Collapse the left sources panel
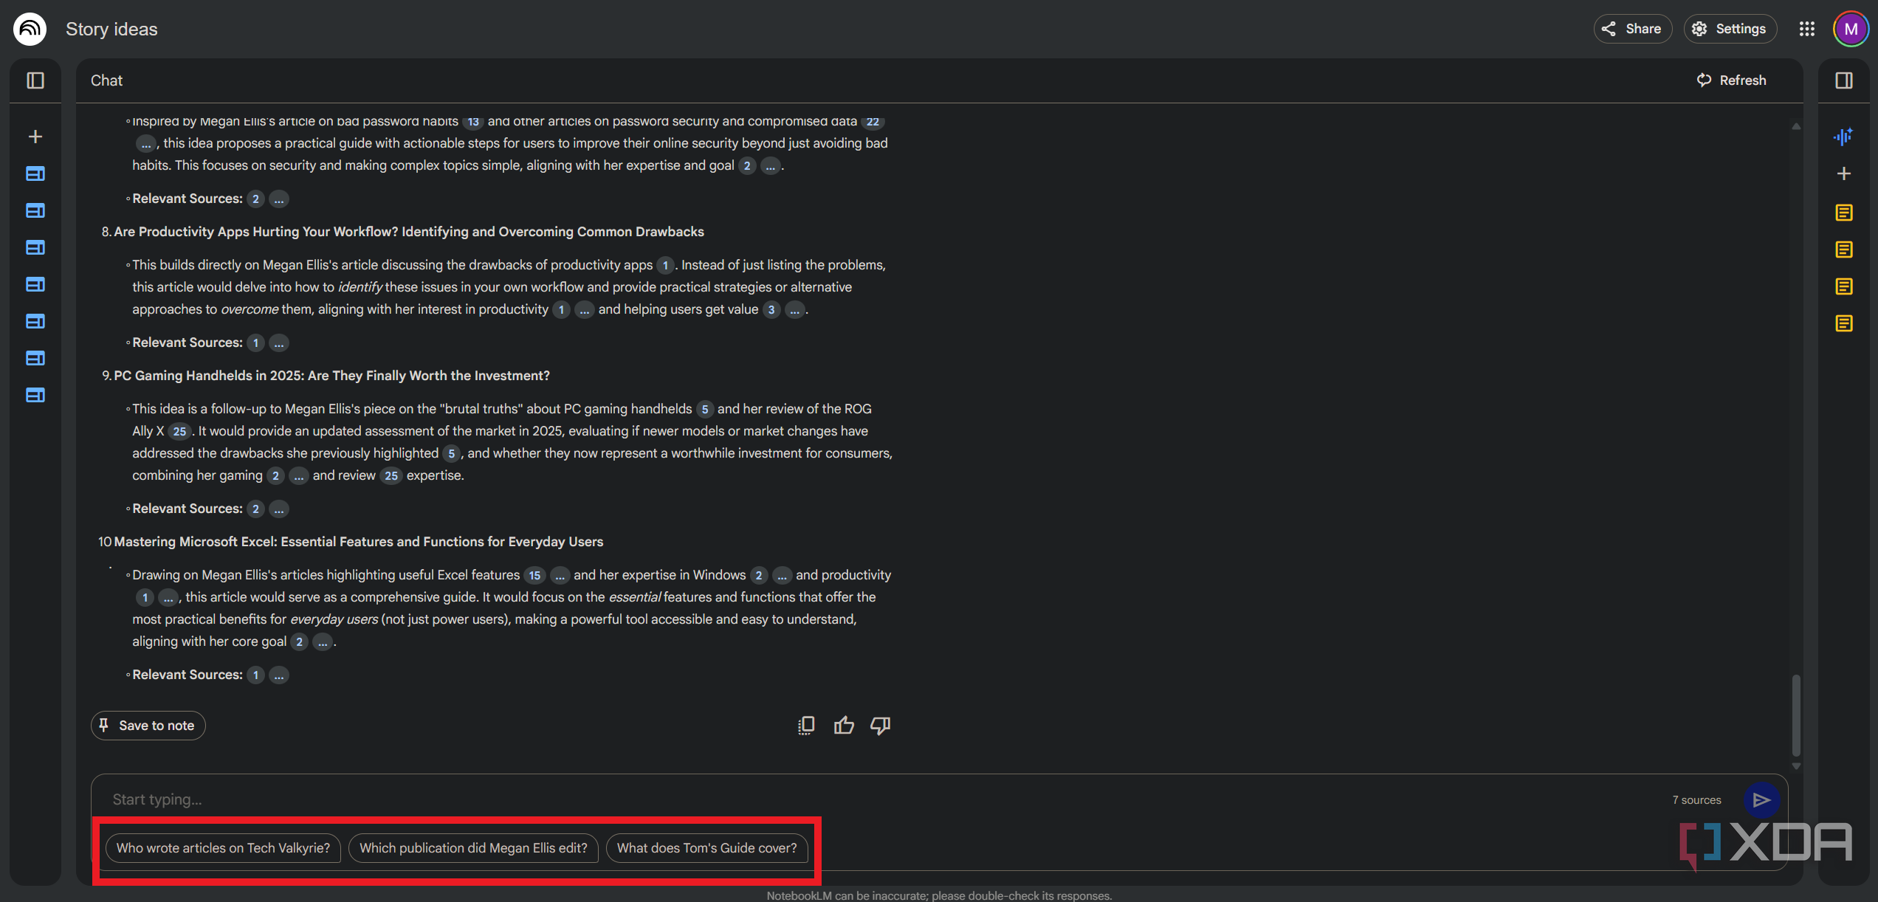The image size is (1878, 902). coord(35,80)
